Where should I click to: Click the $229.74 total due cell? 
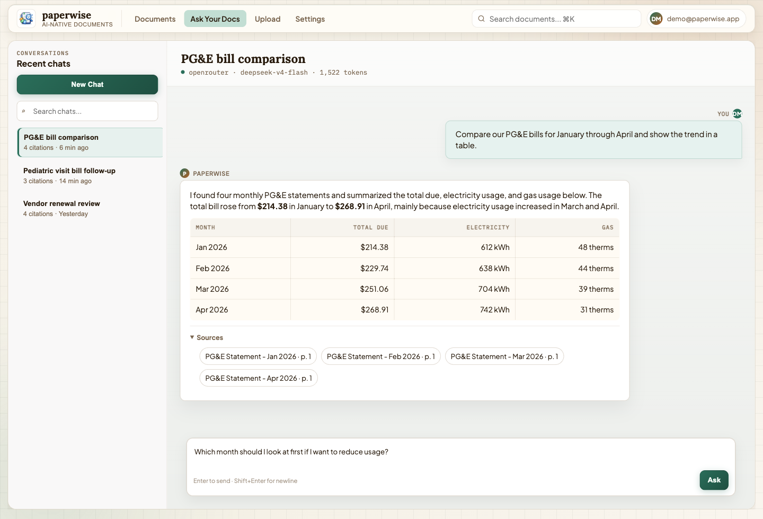coord(342,269)
